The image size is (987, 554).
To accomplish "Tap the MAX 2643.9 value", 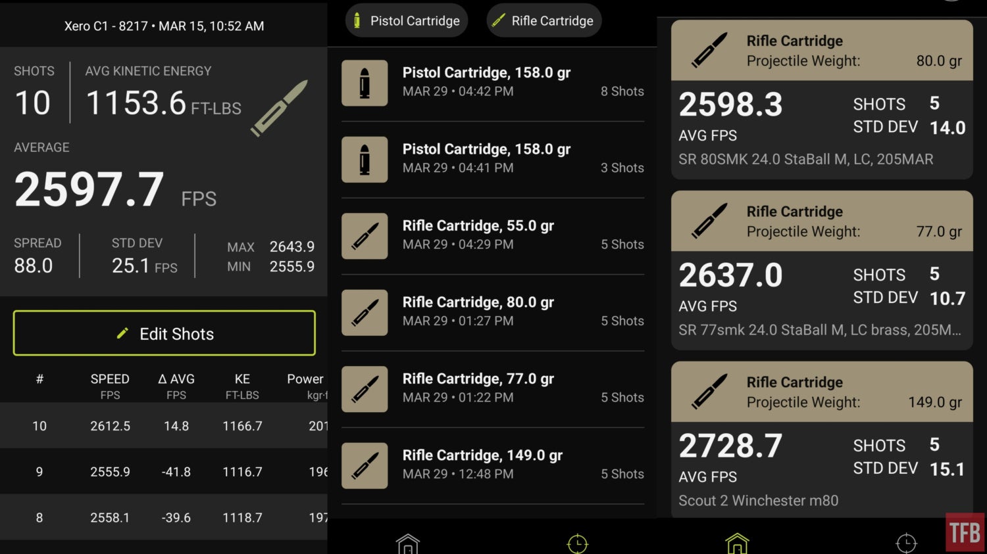I will tap(292, 246).
